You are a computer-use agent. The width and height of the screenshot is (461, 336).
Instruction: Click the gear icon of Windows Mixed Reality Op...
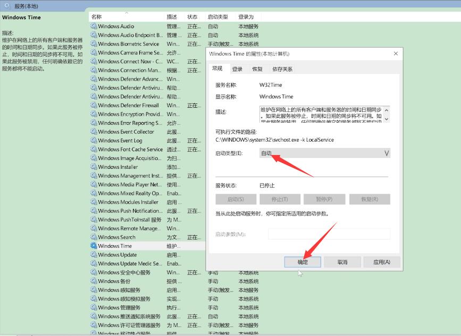point(94,193)
